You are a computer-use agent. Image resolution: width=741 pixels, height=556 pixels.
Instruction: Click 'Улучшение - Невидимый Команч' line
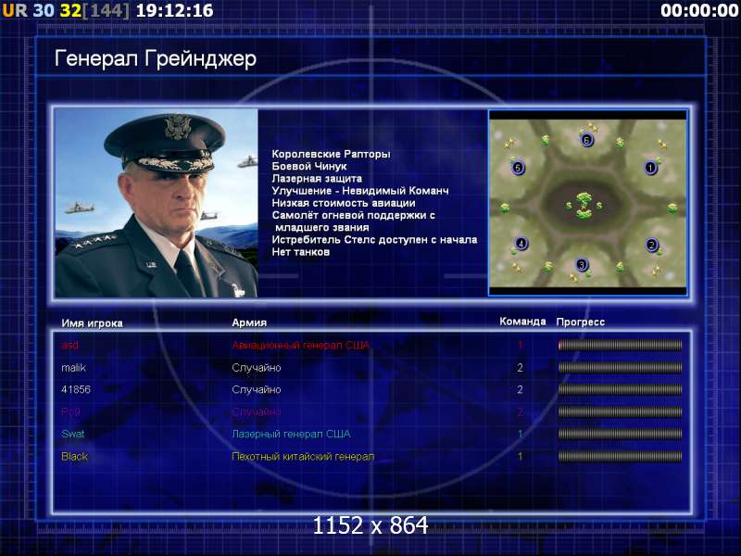click(x=360, y=191)
